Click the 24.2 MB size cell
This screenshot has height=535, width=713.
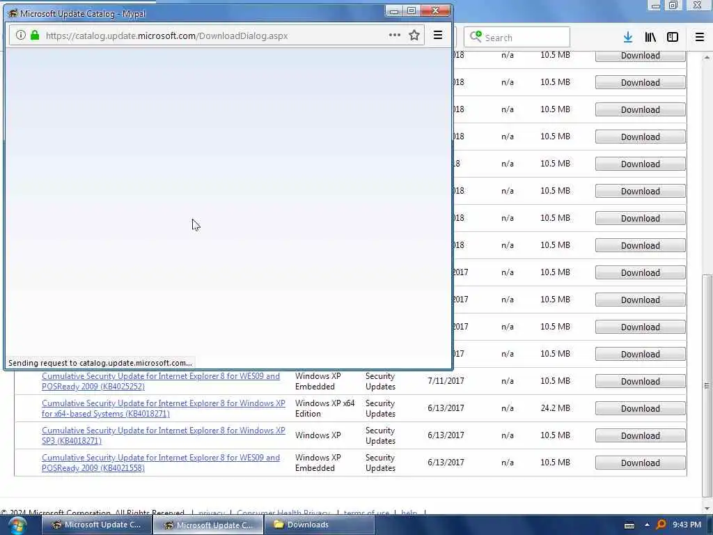click(x=555, y=408)
